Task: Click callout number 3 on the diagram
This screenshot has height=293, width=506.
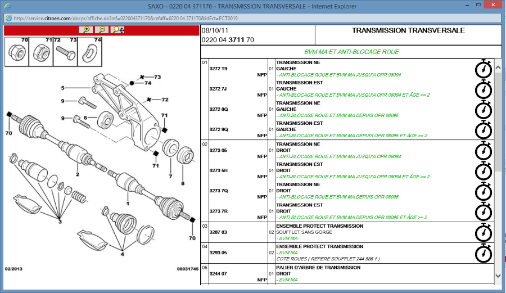Action: click(x=60, y=222)
